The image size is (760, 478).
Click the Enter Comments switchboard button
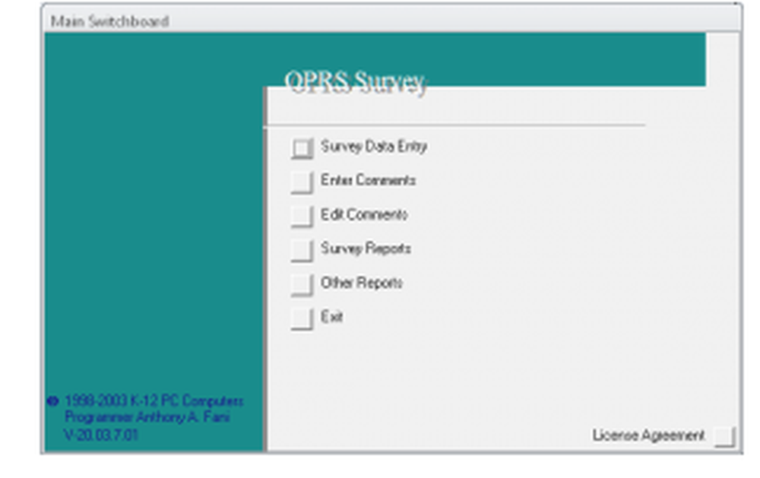pyautogui.click(x=302, y=182)
